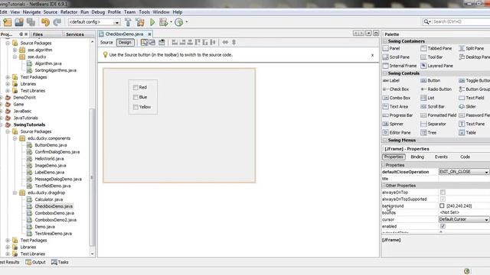This screenshot has width=490, height=275.
Task: Click the Redo arrow icon
Action: pos(57,22)
